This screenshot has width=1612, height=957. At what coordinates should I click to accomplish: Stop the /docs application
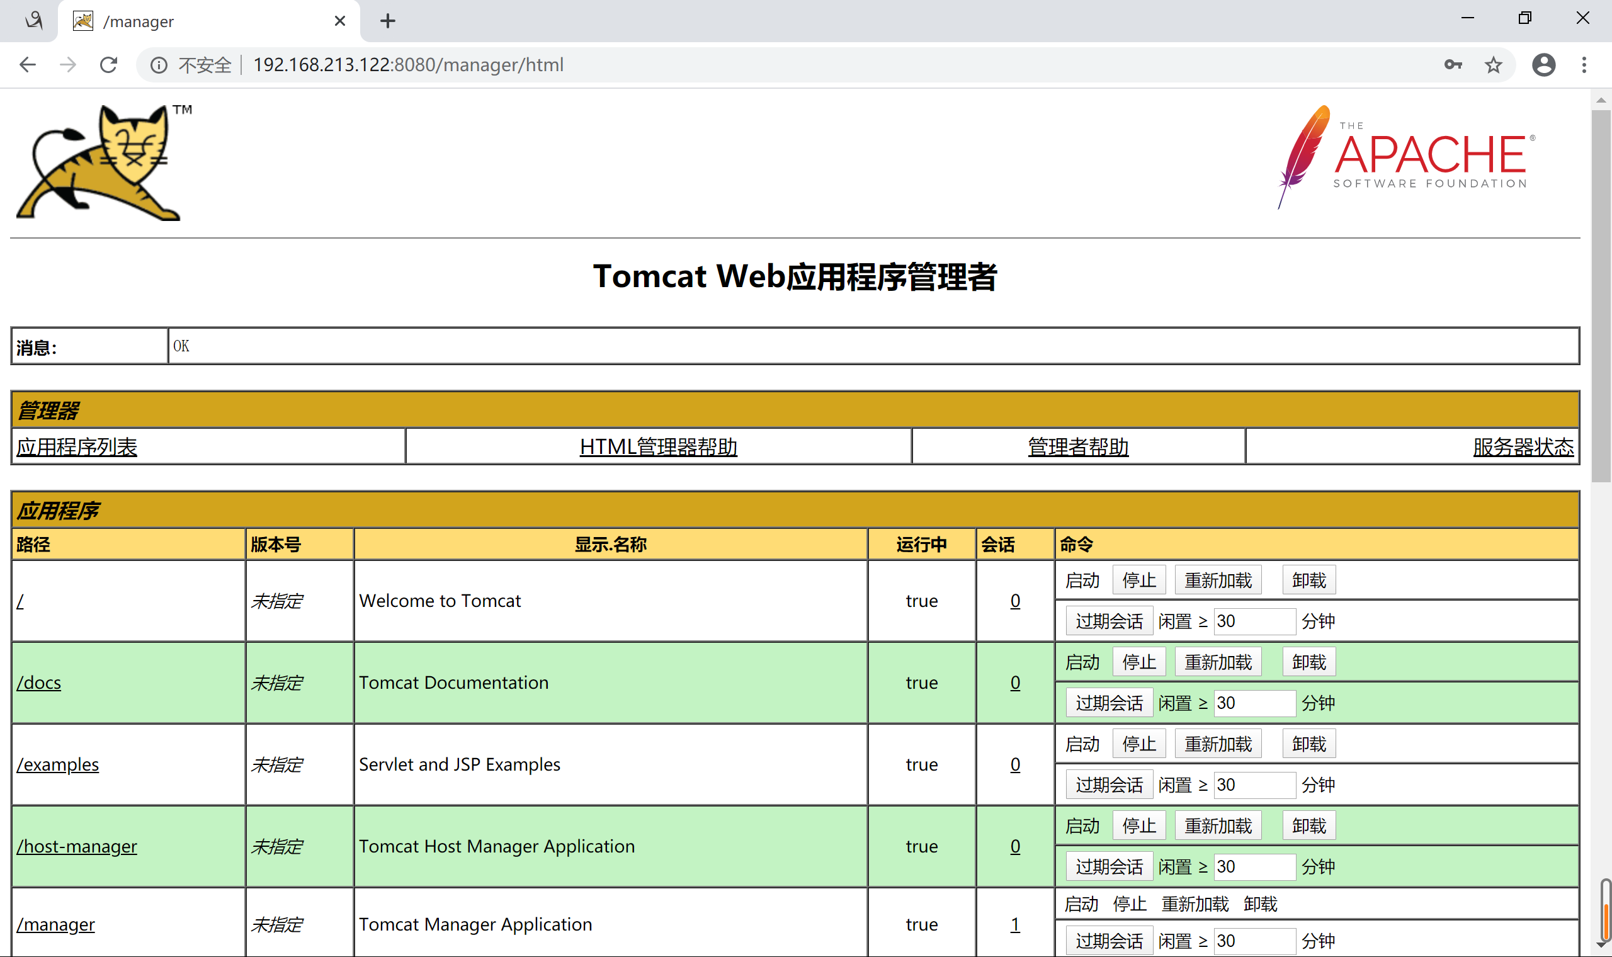(1138, 662)
